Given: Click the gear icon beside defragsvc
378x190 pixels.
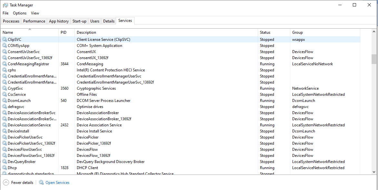Looking at the screenshot, I should (x=4, y=107).
